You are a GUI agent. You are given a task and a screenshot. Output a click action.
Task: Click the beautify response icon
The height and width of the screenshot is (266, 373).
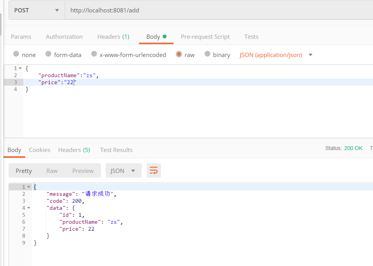pyautogui.click(x=154, y=170)
